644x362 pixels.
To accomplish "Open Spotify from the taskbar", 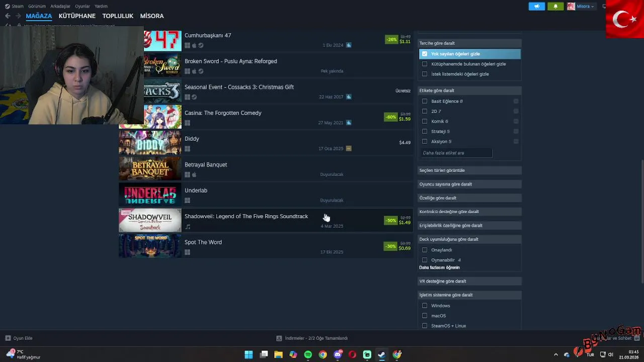I will [x=308, y=354].
